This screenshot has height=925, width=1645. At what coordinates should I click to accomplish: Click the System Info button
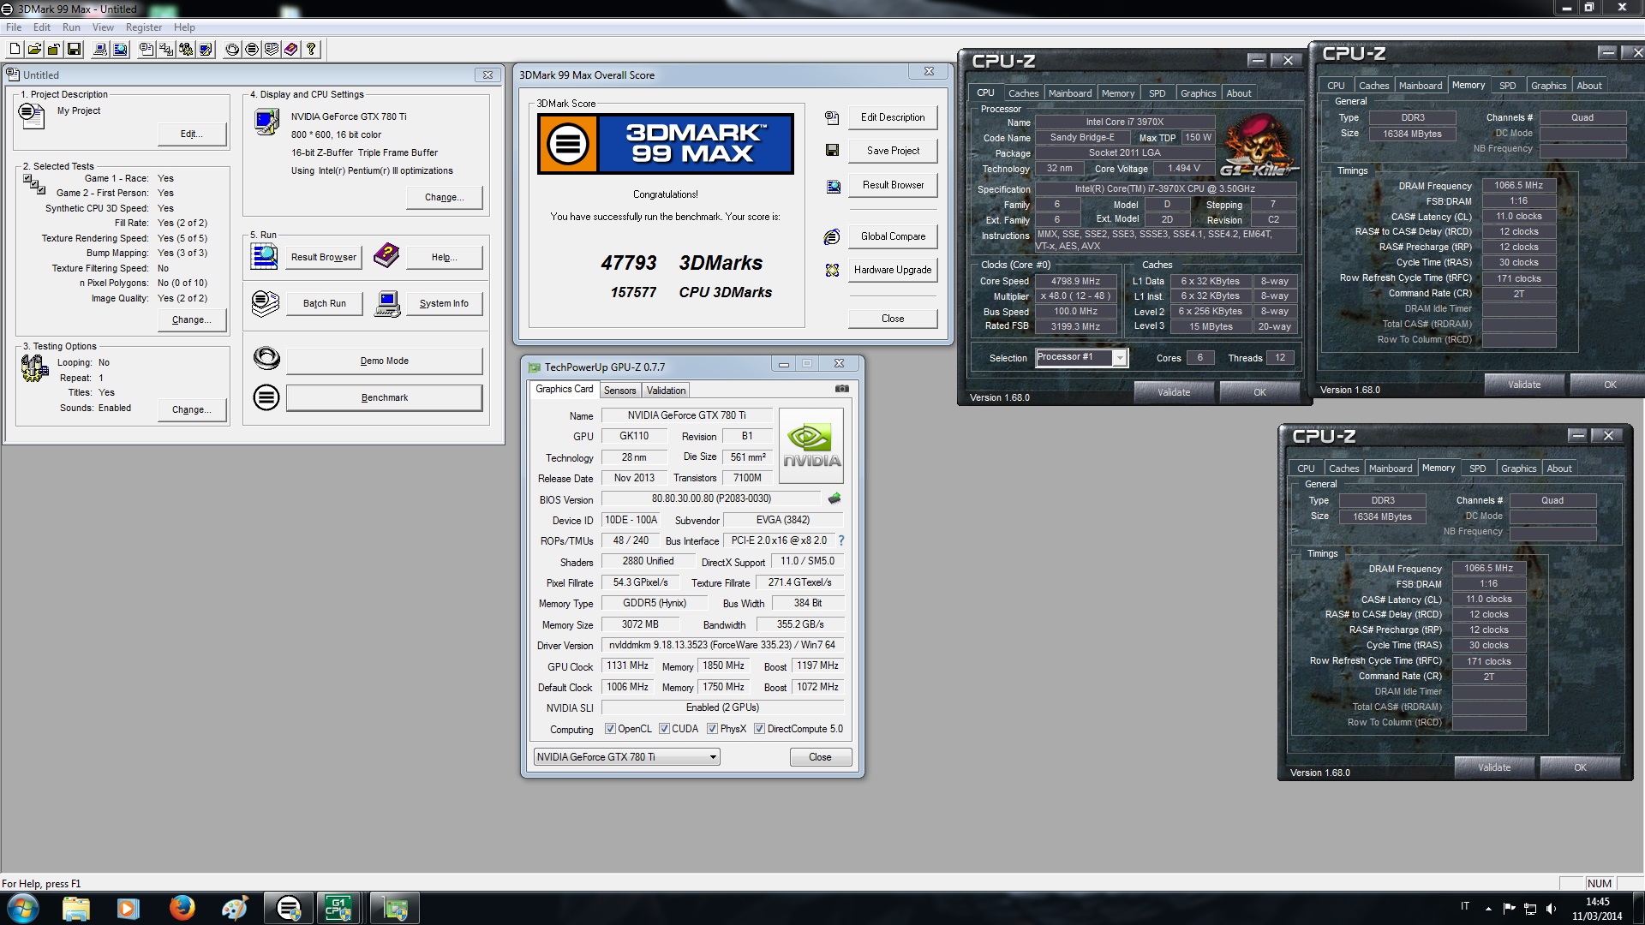(x=444, y=303)
